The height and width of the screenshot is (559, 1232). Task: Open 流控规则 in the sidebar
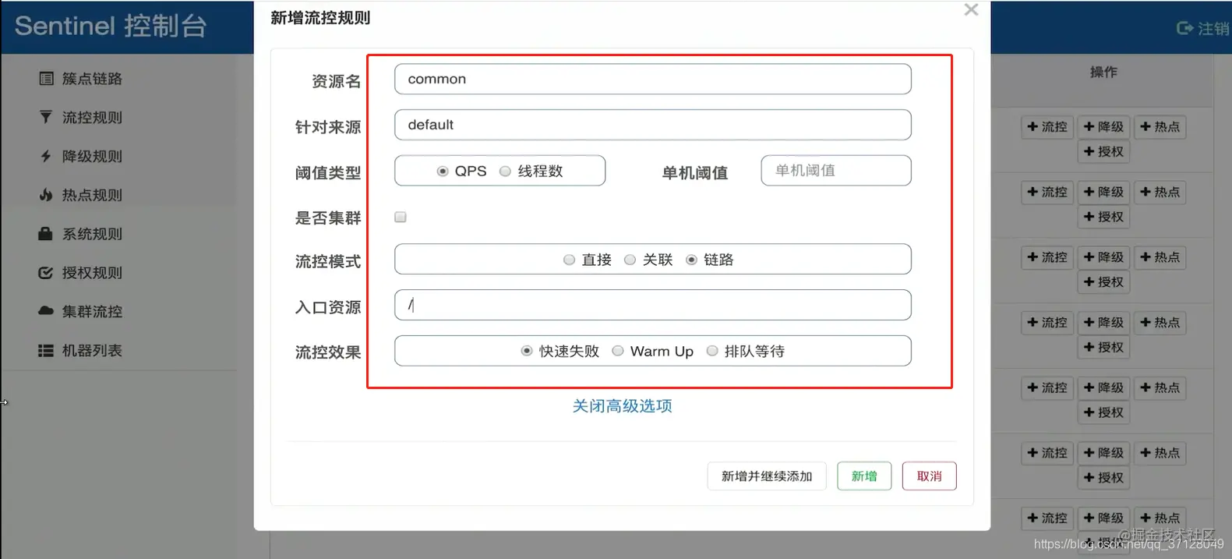[92, 117]
